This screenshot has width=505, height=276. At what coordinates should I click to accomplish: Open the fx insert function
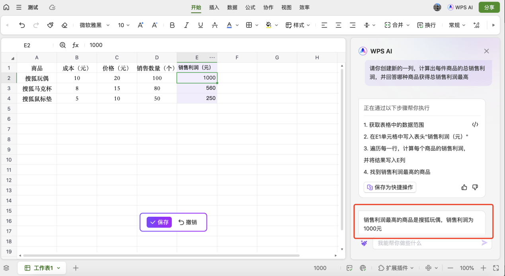point(75,45)
